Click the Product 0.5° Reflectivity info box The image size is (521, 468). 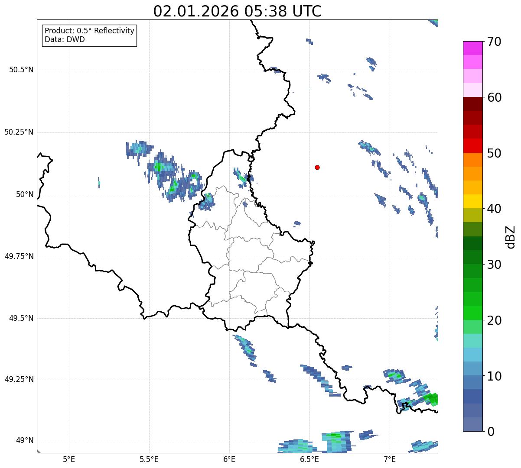(x=89, y=35)
